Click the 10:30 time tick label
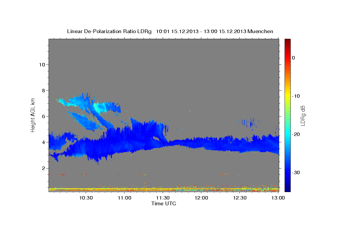Viewport: 345px width, 230px height. click(86, 198)
